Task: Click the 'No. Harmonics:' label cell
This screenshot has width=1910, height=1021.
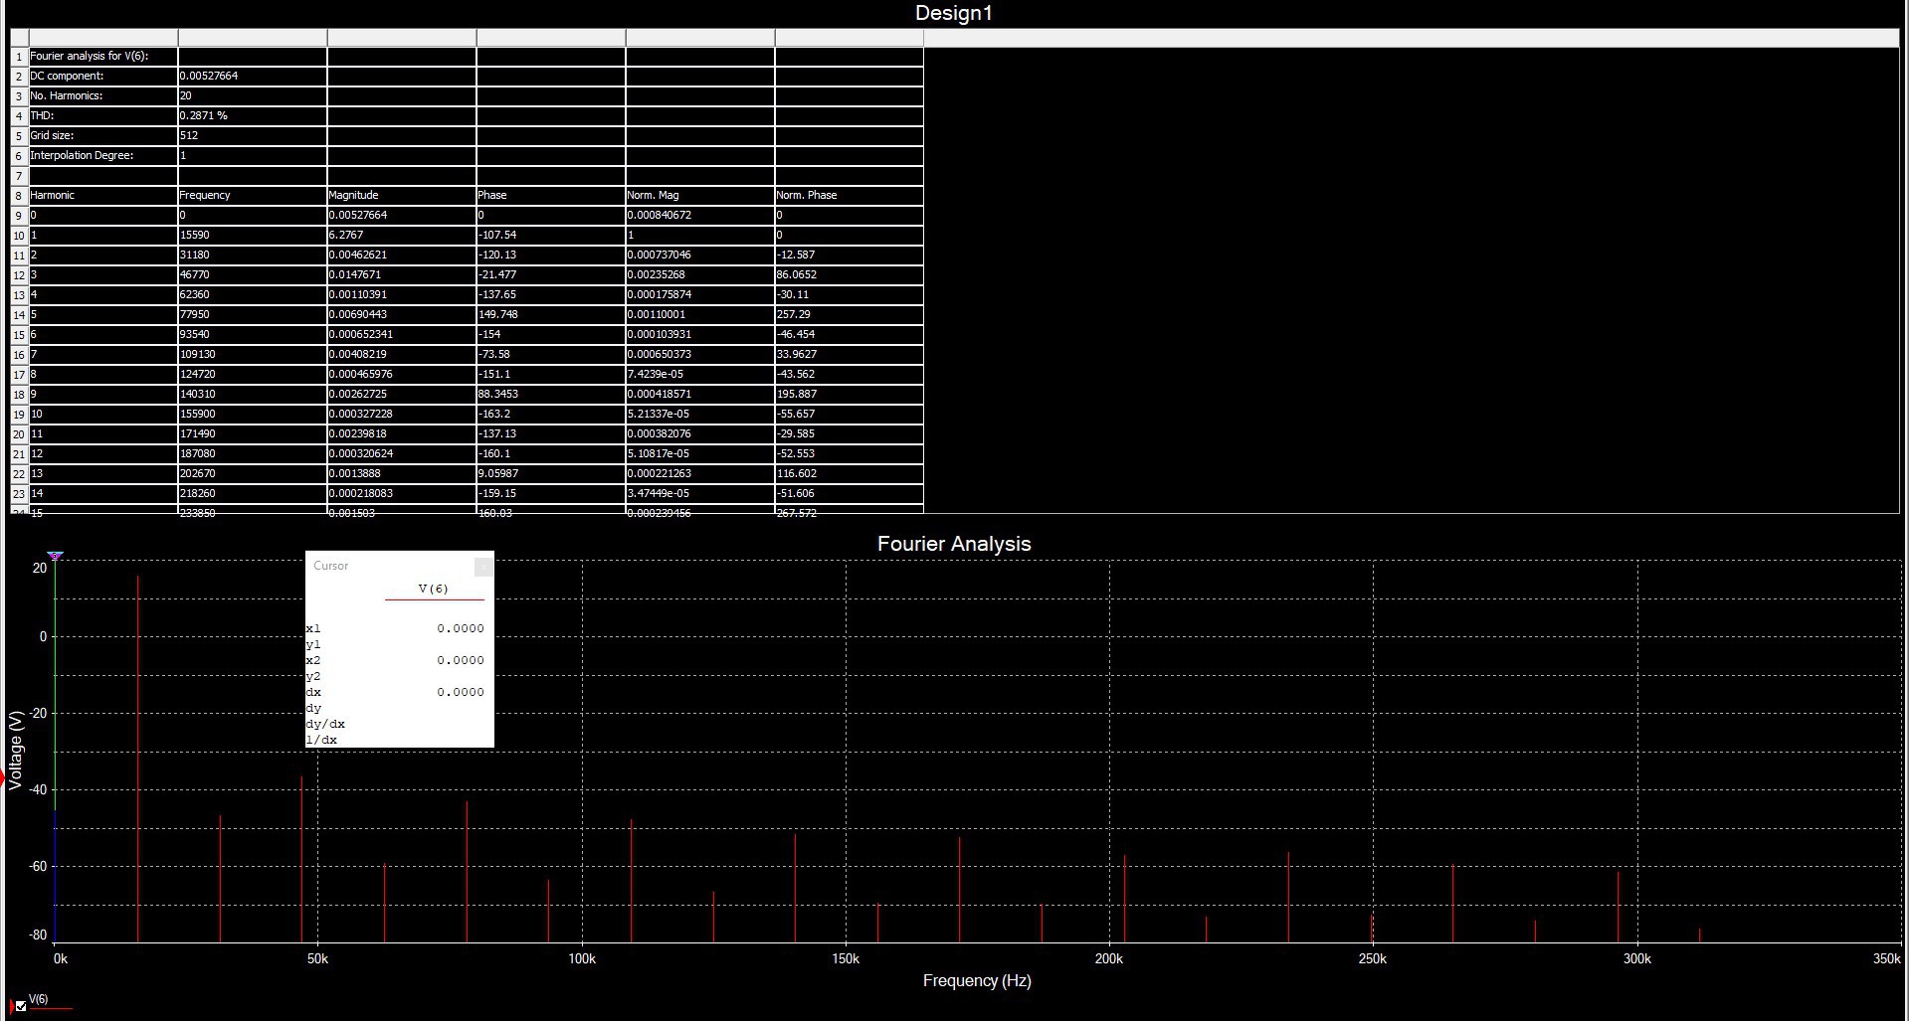Action: pyautogui.click(x=103, y=95)
